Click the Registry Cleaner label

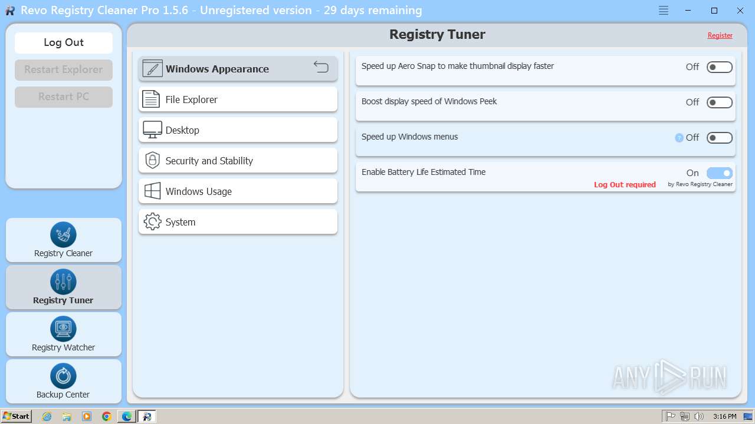(63, 253)
